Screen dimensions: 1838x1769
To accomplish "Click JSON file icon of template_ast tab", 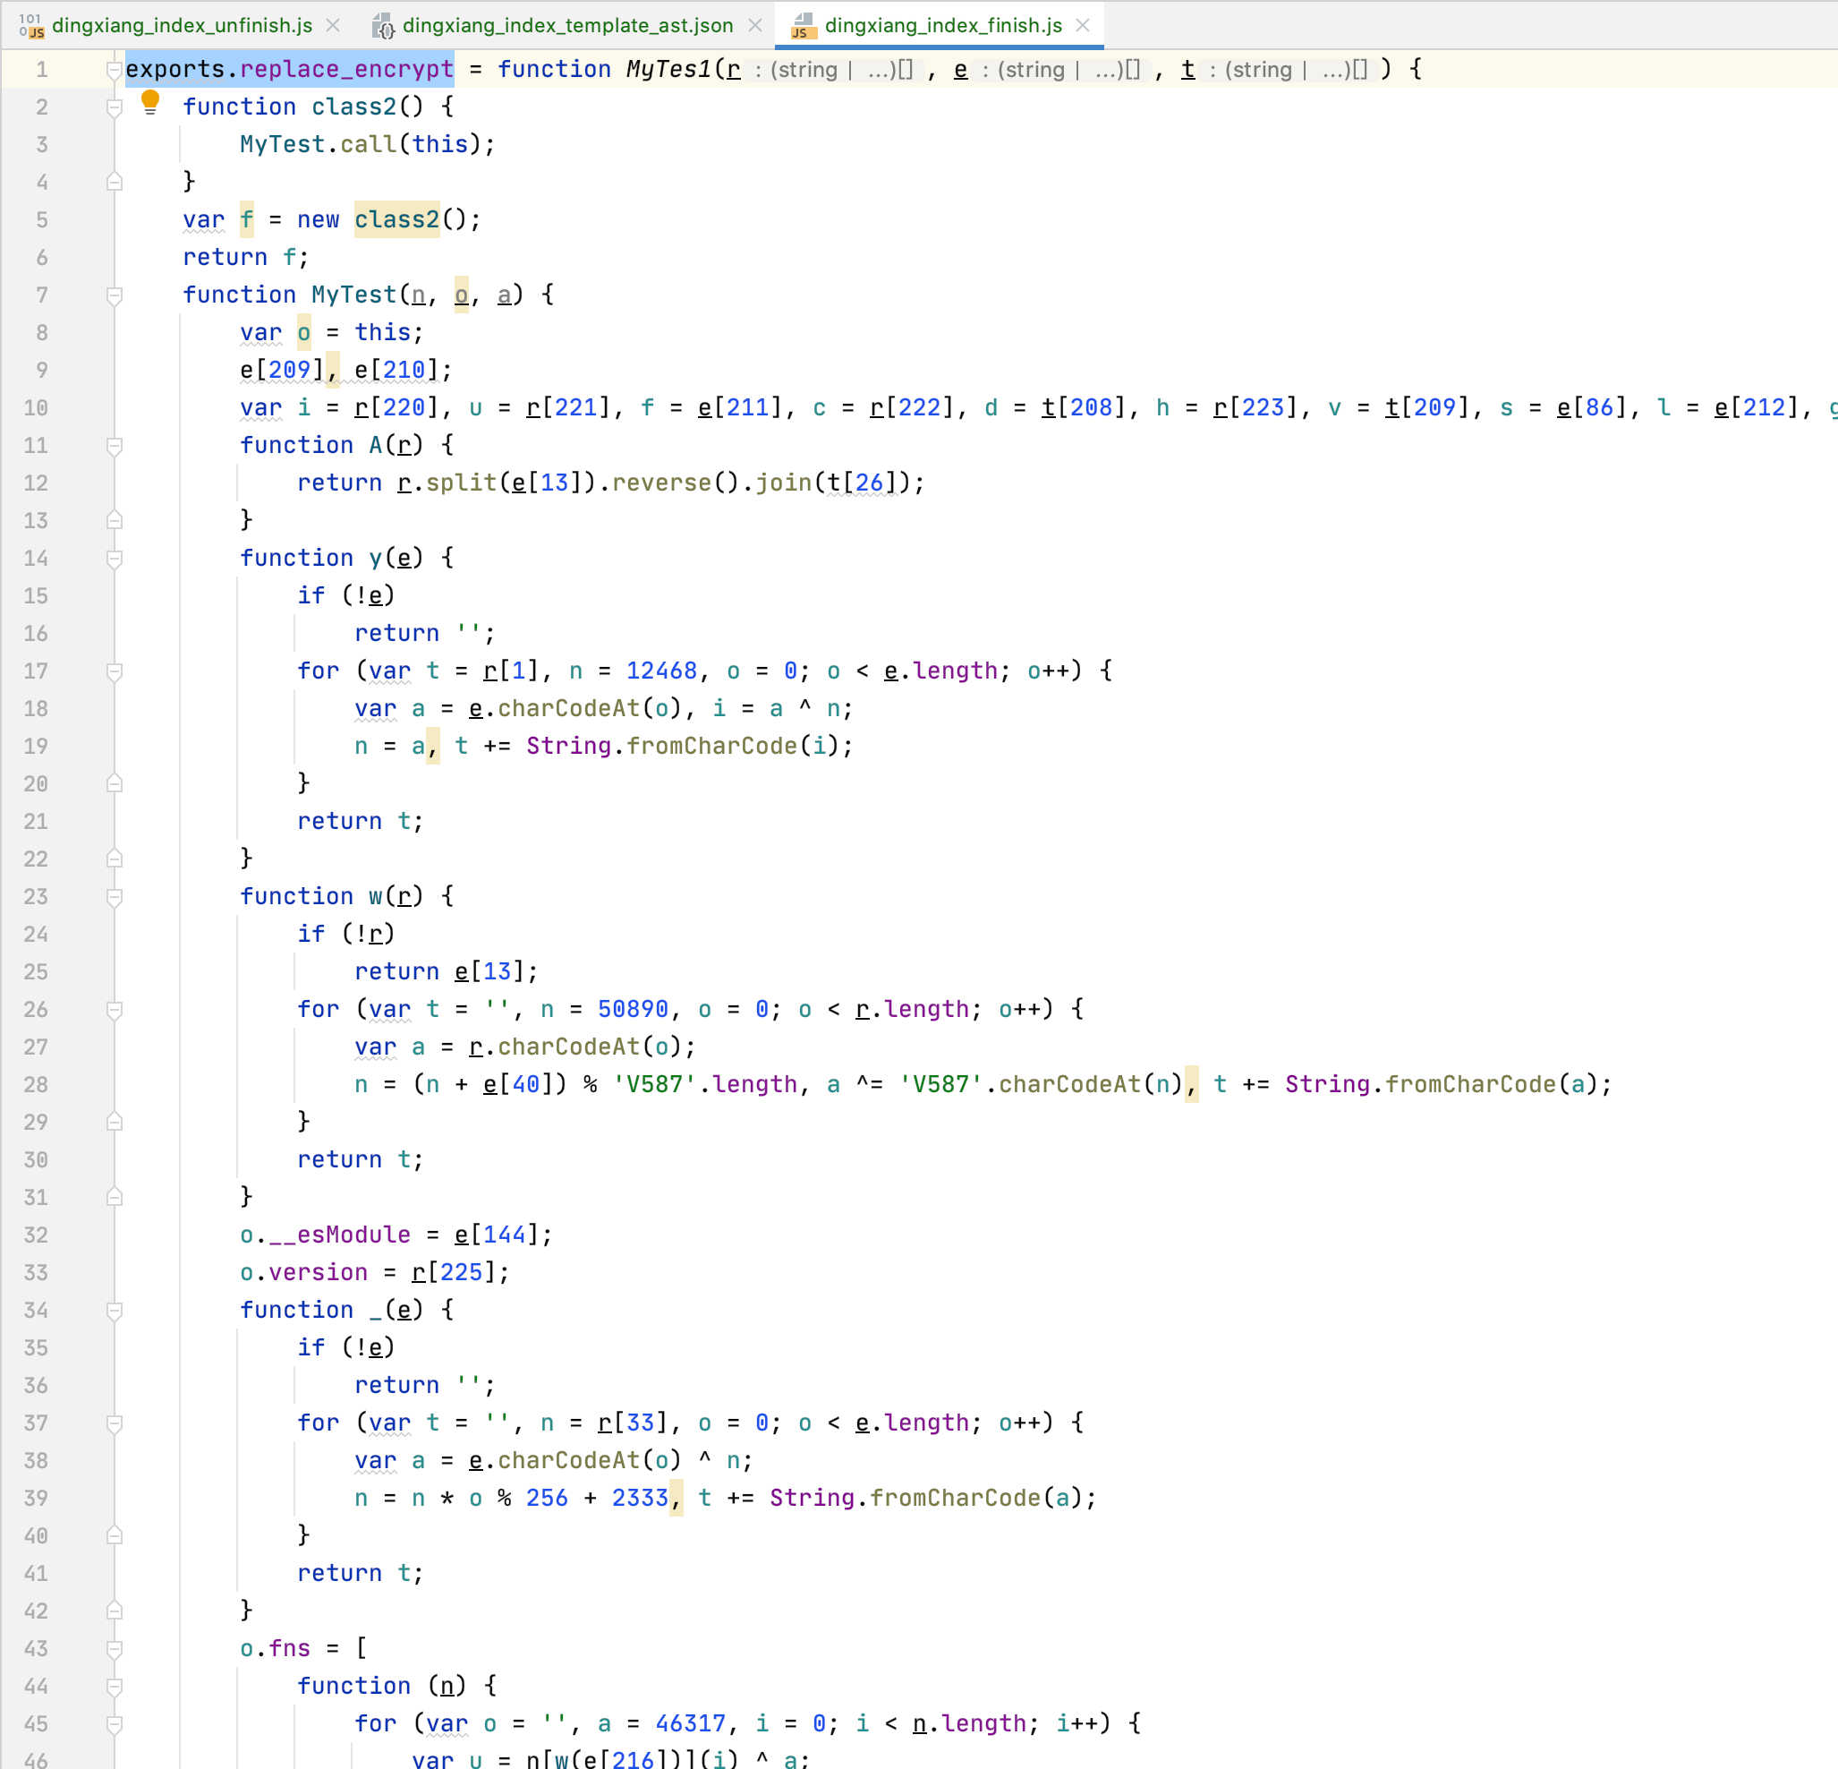I will coord(383,25).
